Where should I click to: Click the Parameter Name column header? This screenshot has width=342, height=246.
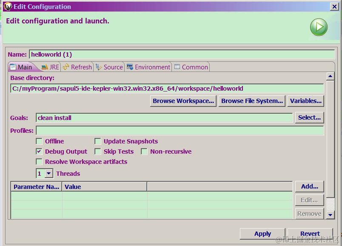point(37,187)
